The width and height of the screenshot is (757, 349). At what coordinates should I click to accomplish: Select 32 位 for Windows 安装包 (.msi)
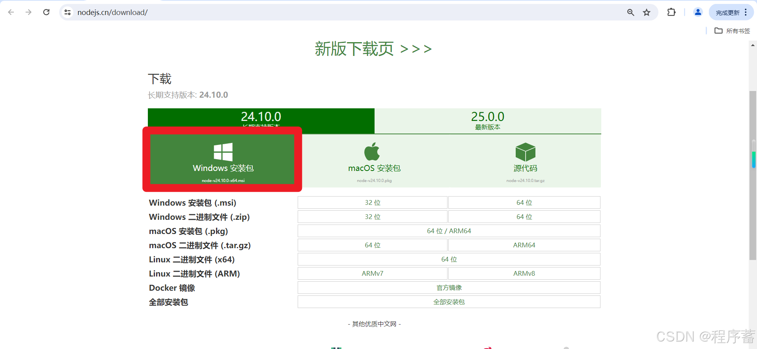coord(373,202)
